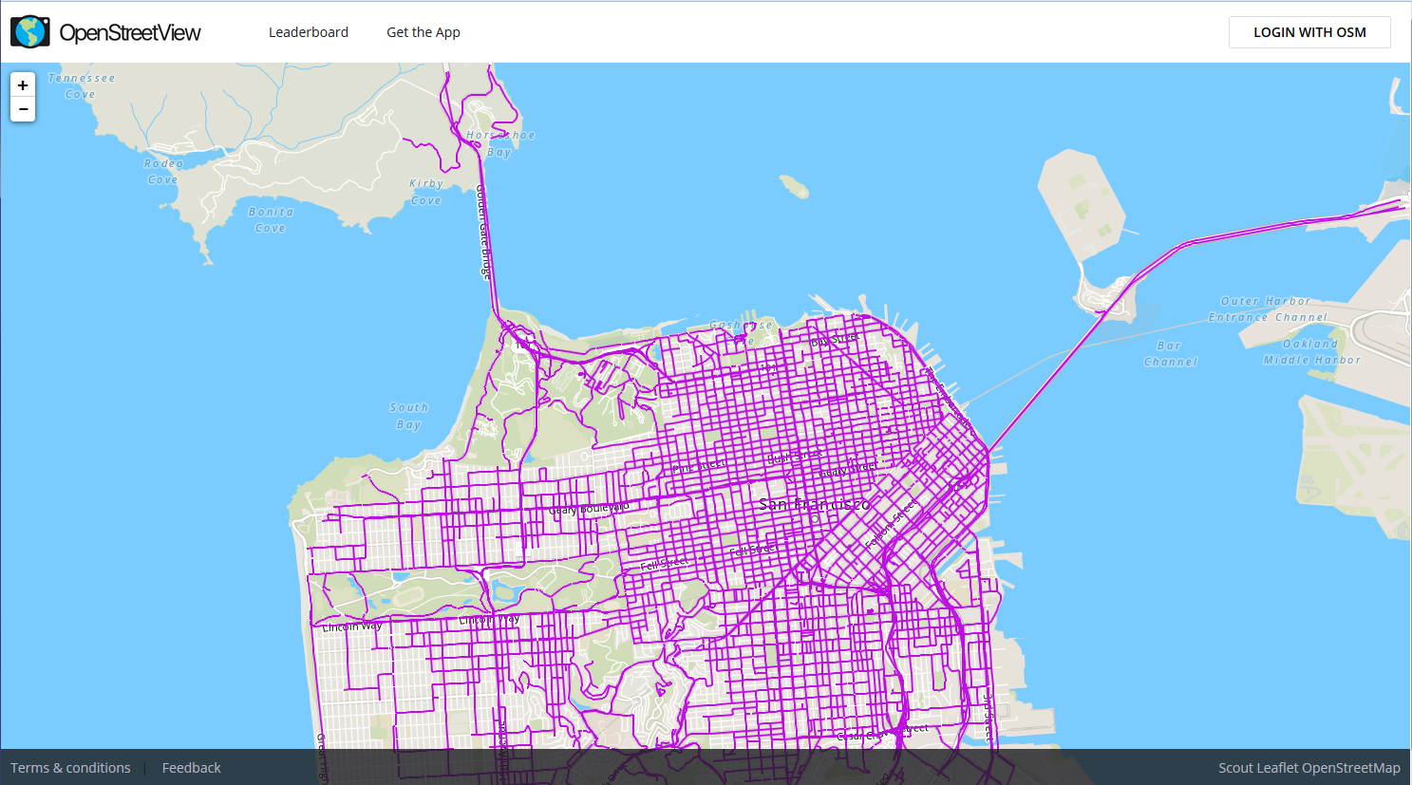
Task: Click the small Alcatraz island on map
Action: (x=794, y=186)
